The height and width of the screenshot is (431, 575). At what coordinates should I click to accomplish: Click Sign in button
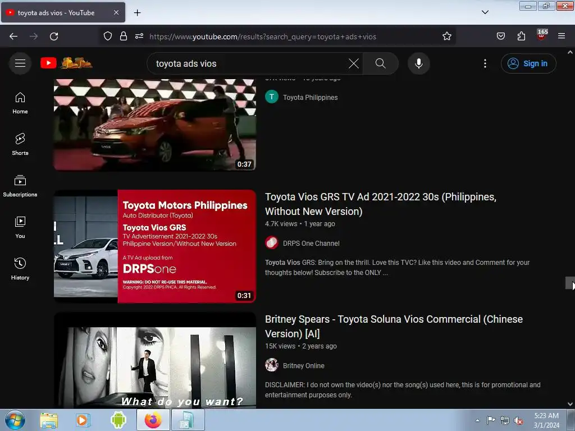(528, 63)
